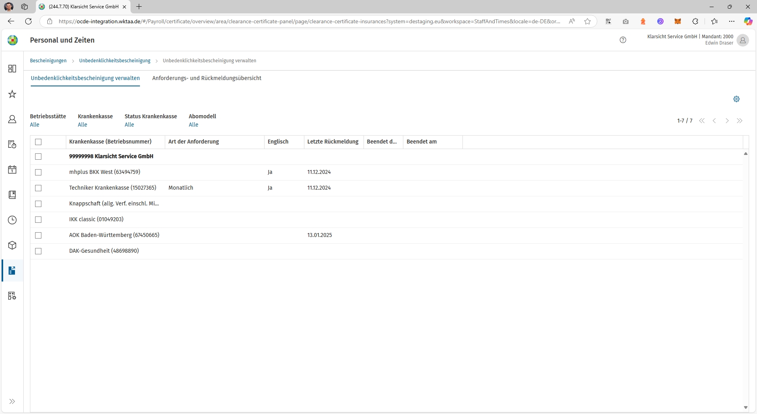Open table settings gear icon
The image size is (757, 414).
point(736,99)
